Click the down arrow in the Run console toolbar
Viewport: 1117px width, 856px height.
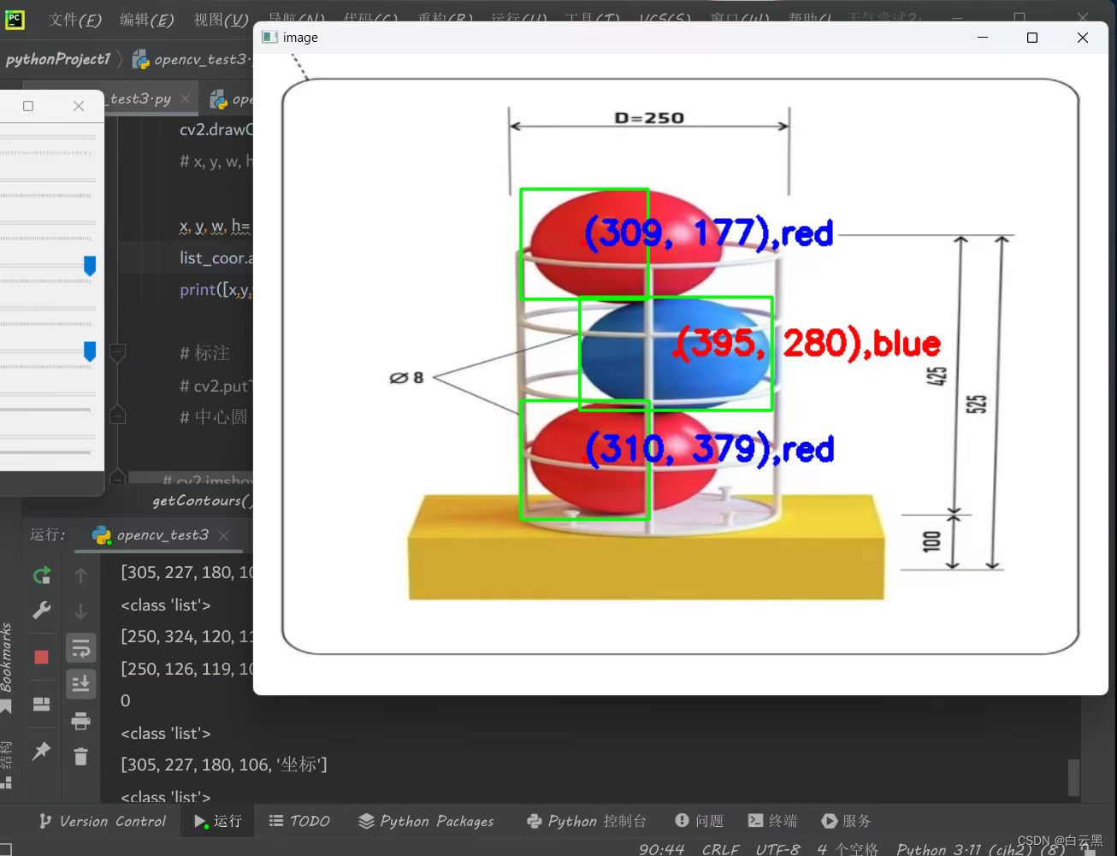click(81, 611)
